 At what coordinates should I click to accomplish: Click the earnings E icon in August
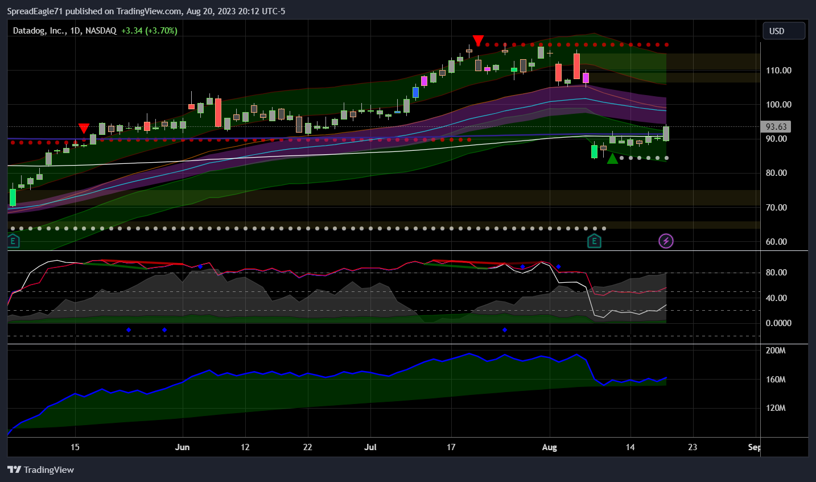[594, 241]
